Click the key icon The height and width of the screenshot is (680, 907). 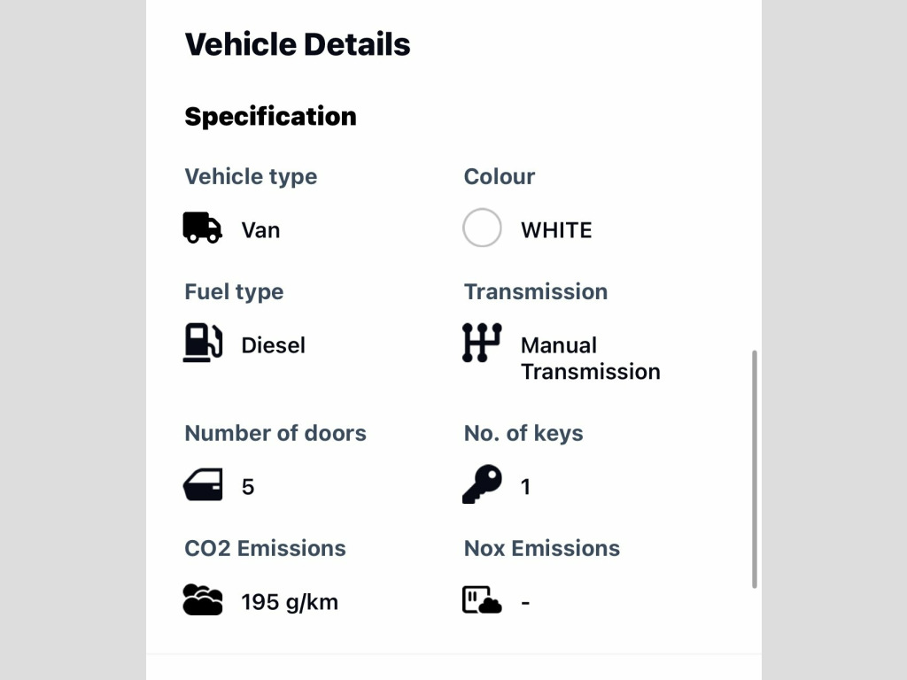(x=482, y=484)
